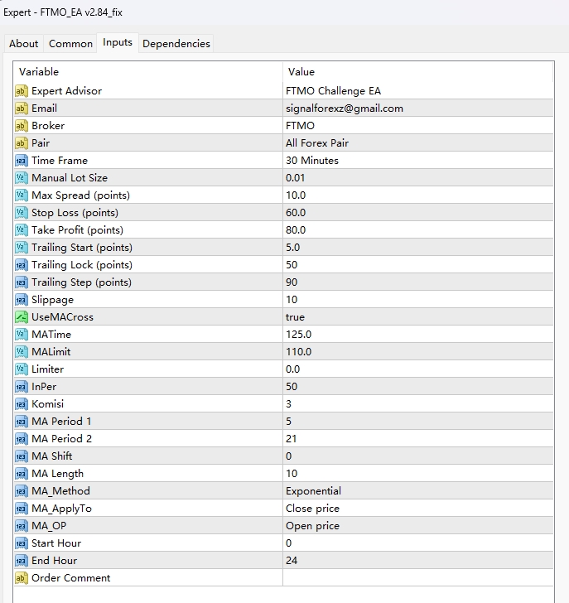Image resolution: width=569 pixels, height=603 pixels.
Task: Select the Inputs tab
Action: point(118,42)
